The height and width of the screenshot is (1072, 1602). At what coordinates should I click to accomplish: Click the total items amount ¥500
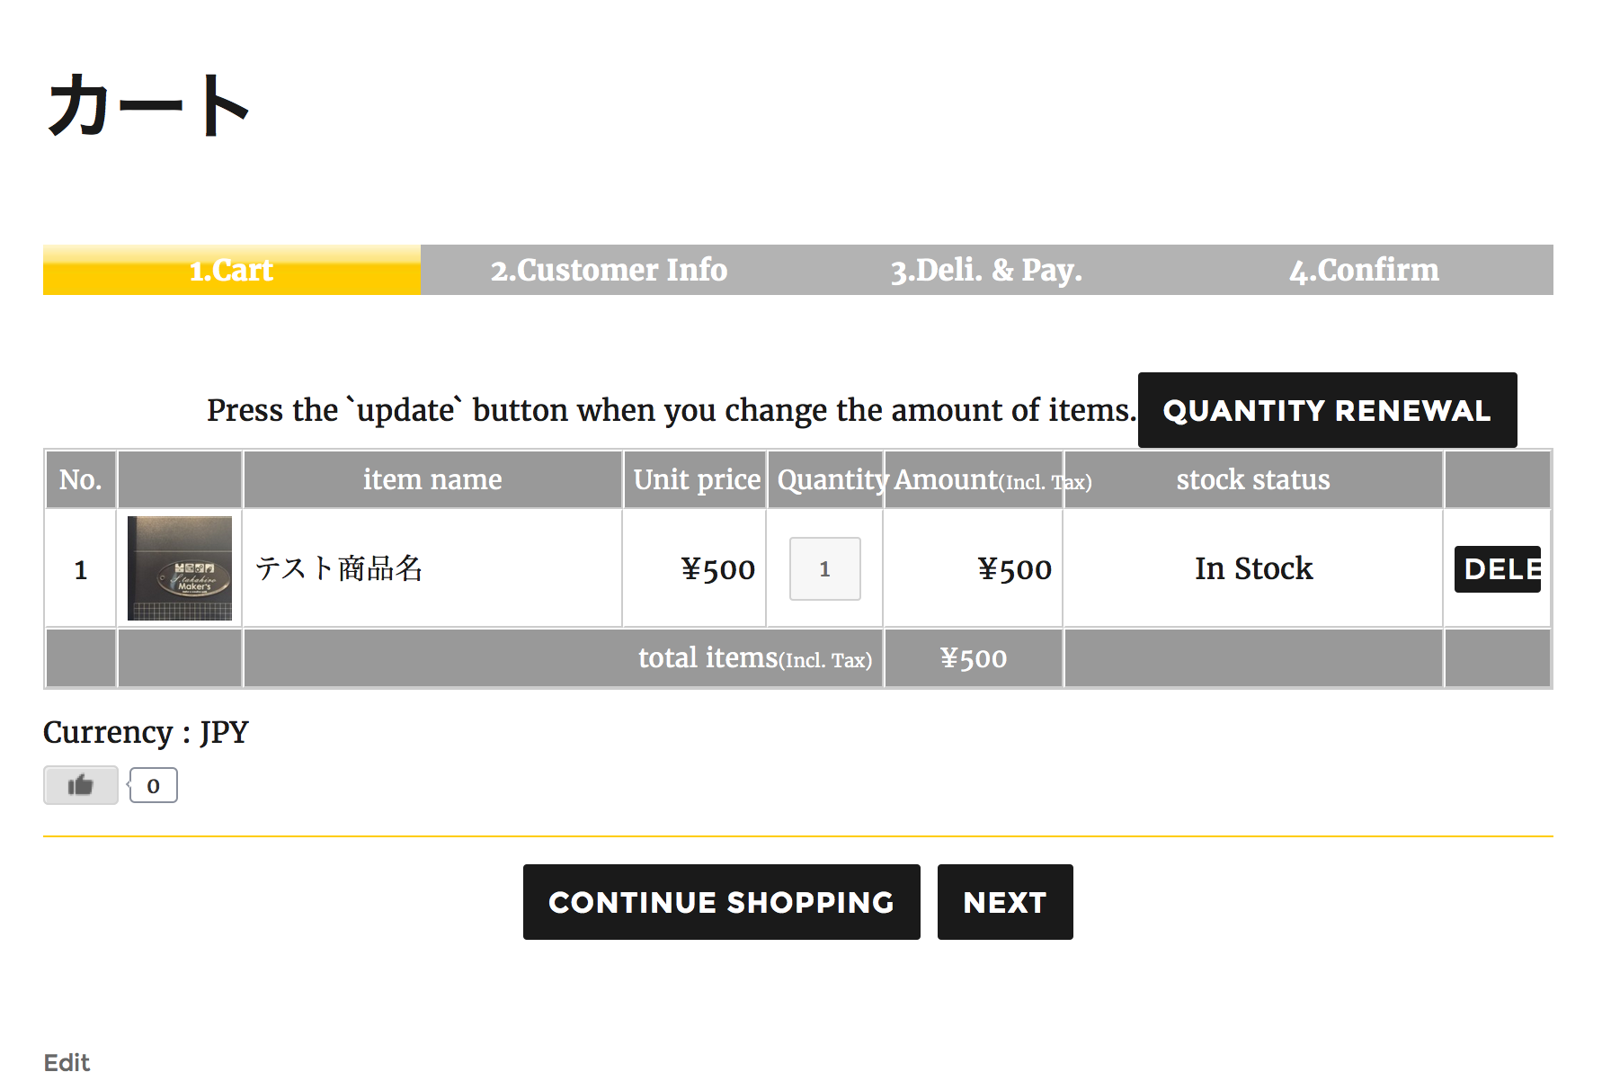click(974, 658)
